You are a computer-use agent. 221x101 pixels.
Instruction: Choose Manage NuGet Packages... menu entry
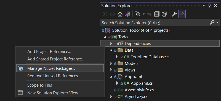[x=60, y=68]
